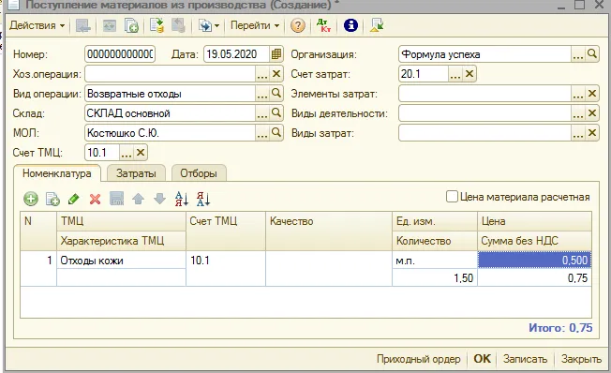Open the Перейти dropdown menu
Viewport: 611px width, 373px height.
255,25
